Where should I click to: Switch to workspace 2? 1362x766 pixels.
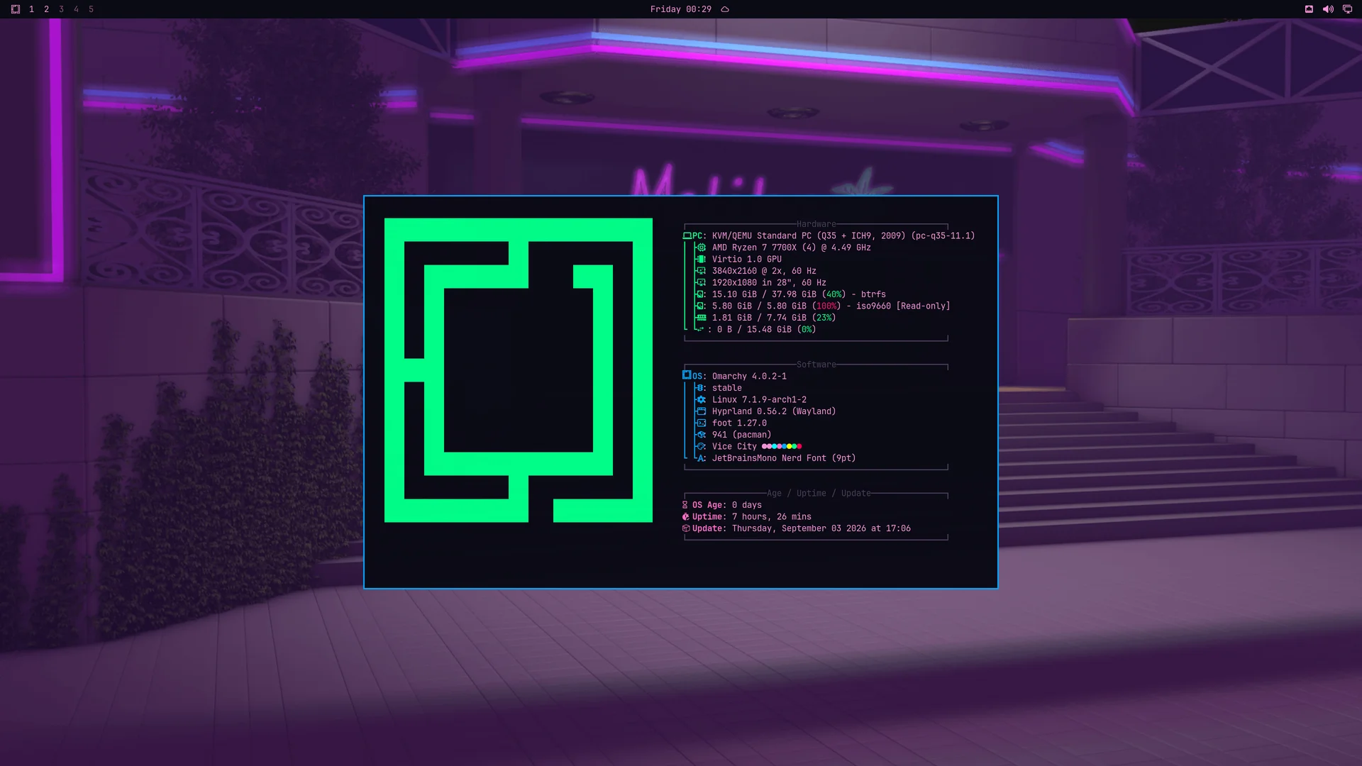pyautogui.click(x=46, y=9)
